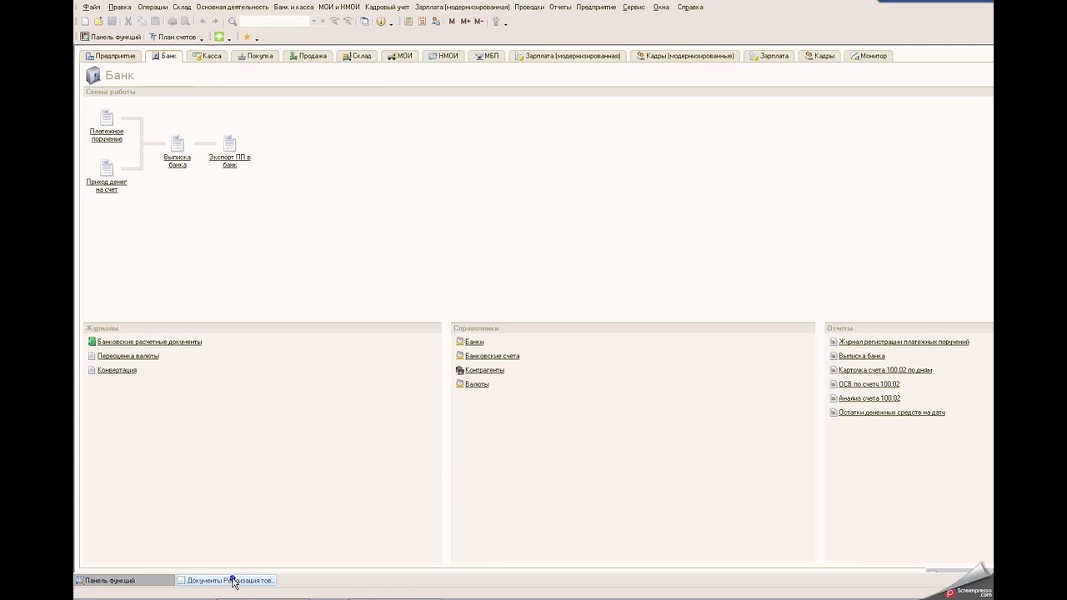
Task: Open the Справка menu
Action: tap(690, 7)
